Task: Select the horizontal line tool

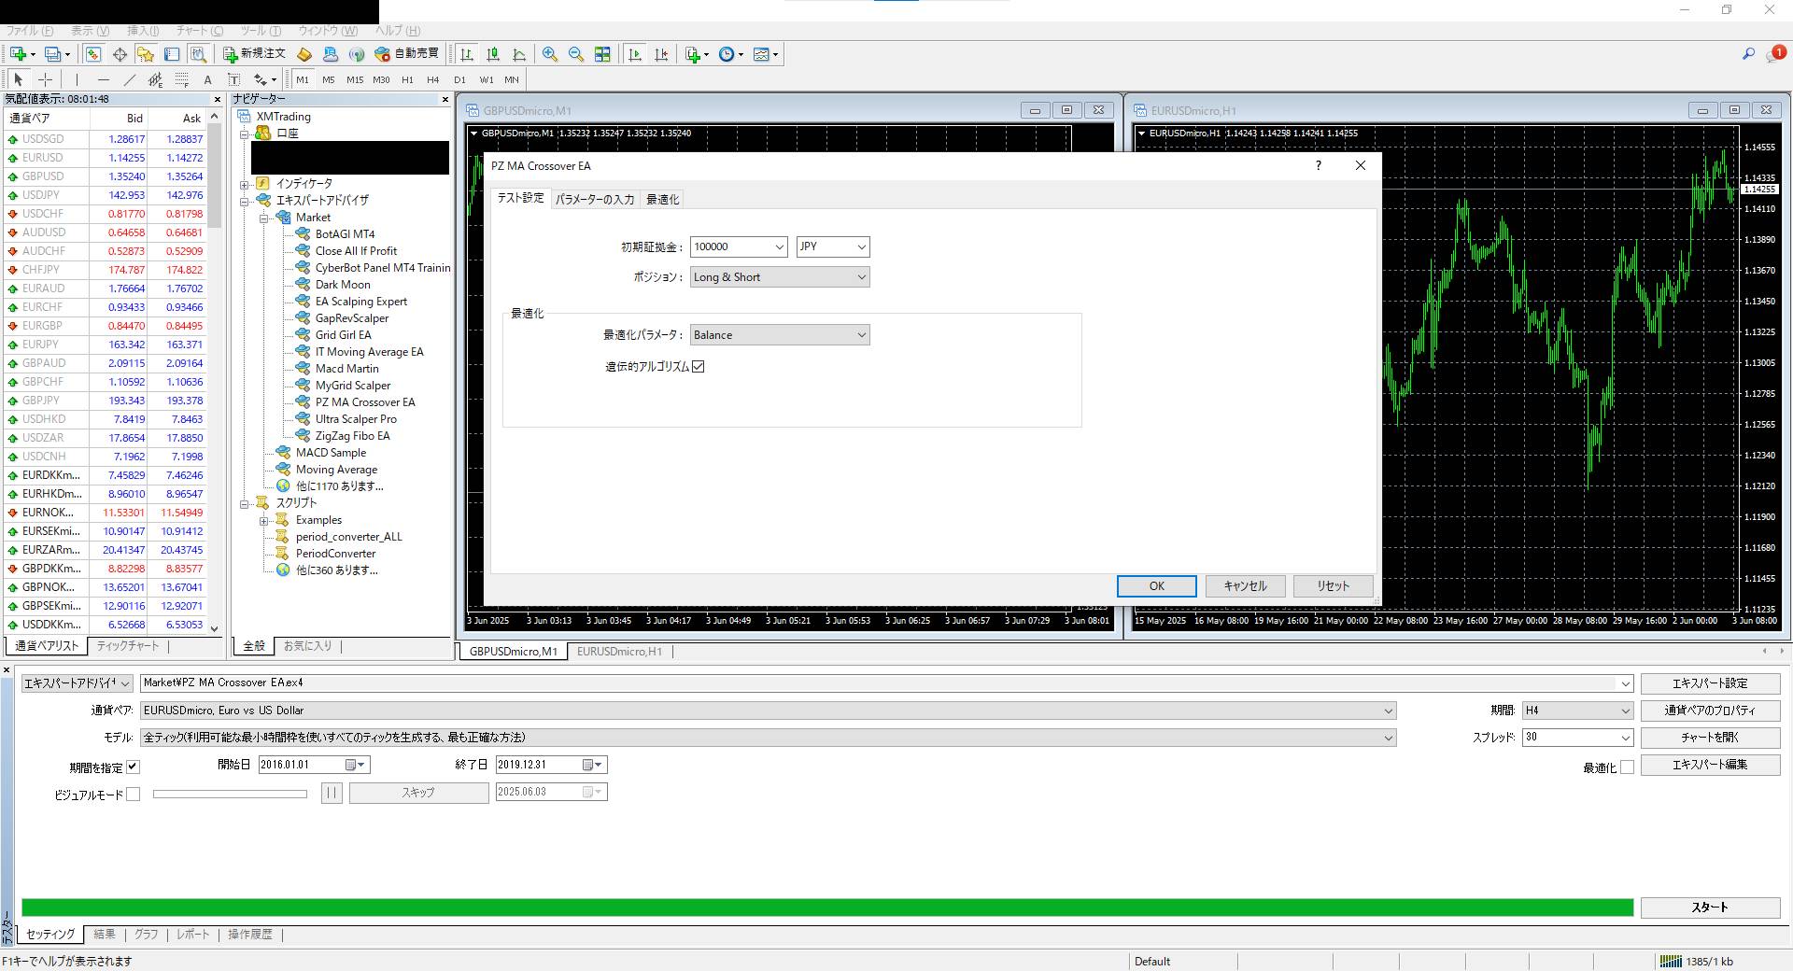Action: click(103, 79)
